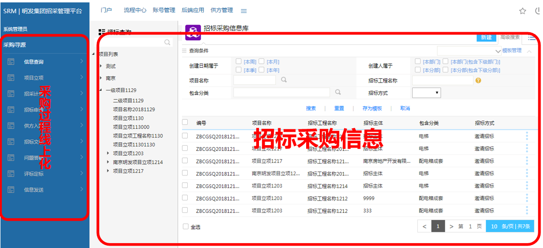Expand the 南京 tree node
Screen dimensions: 543x248
tap(101, 78)
